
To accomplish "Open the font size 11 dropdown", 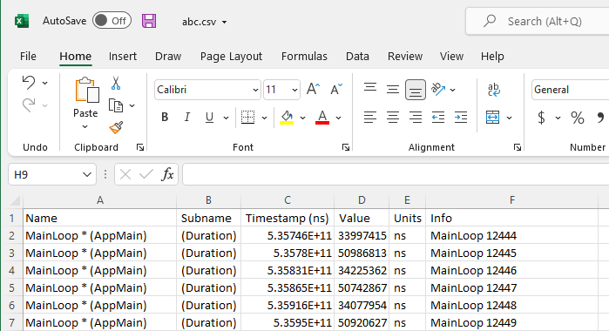I will (x=294, y=90).
